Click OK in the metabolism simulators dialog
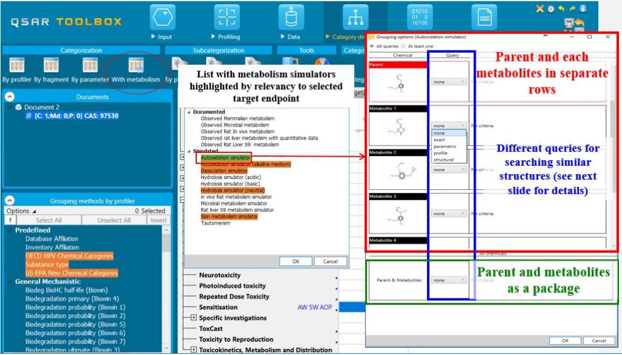Viewport: 622px width, 355px height. pos(296,262)
